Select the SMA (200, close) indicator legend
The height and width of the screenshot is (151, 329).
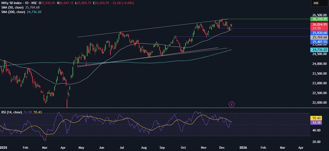pos(13,12)
